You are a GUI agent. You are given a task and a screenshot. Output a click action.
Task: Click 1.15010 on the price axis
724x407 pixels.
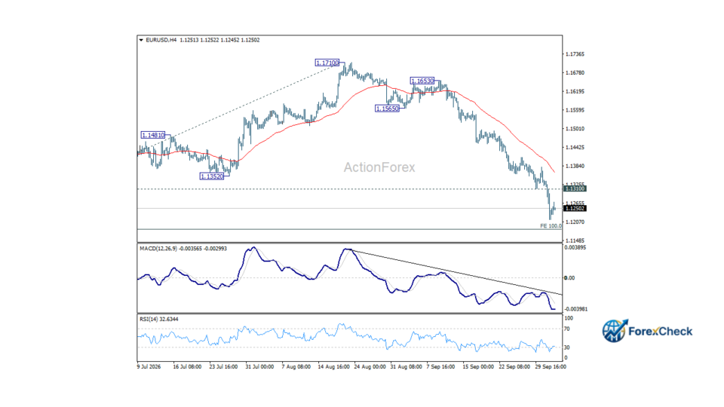(x=575, y=129)
